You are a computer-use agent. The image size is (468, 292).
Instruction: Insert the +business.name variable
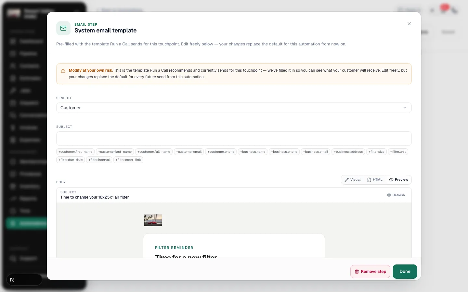[253, 152]
